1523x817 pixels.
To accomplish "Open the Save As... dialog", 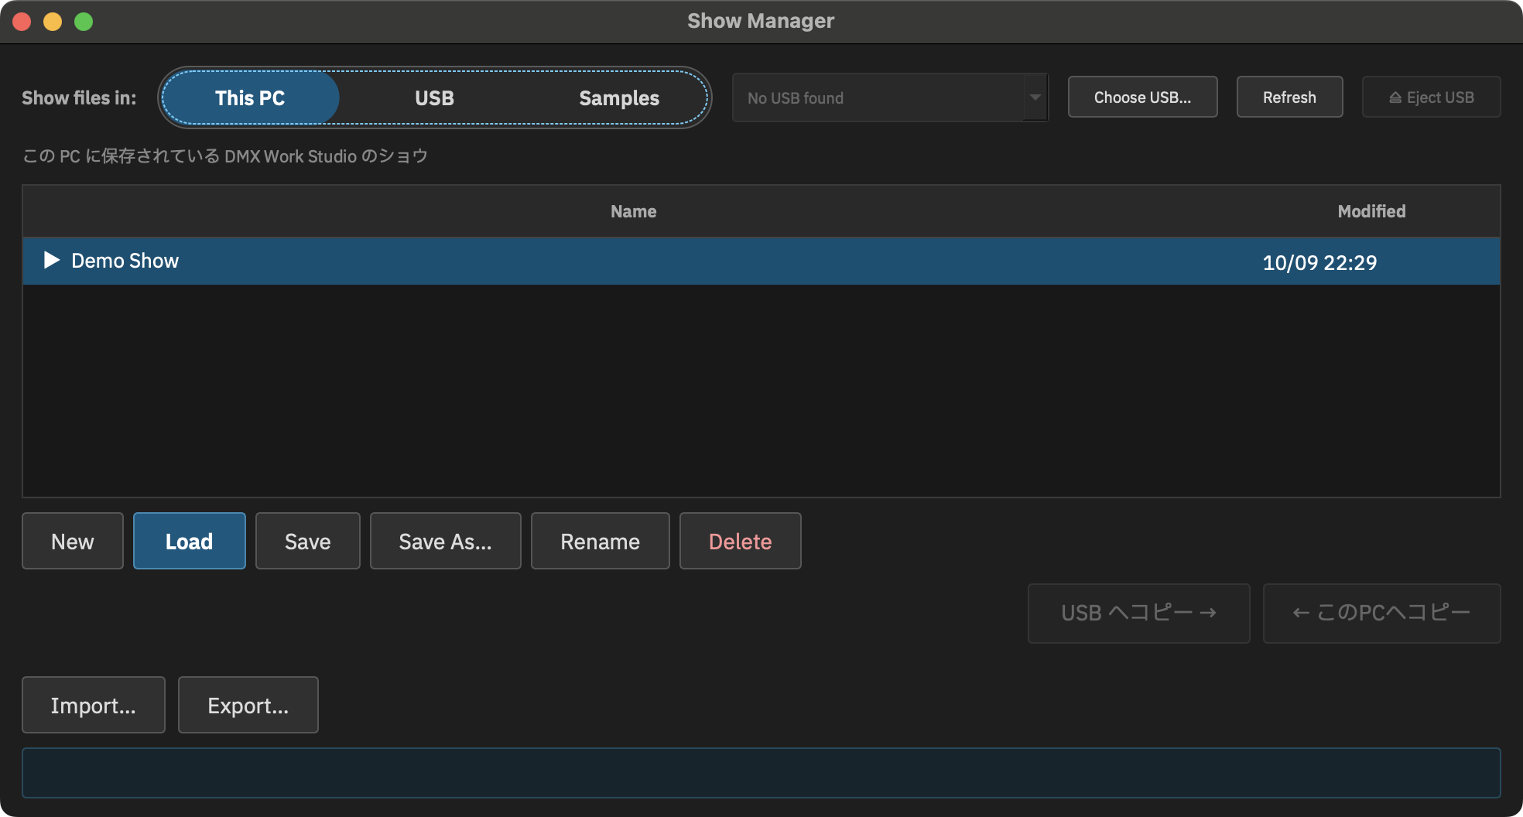I will 446,541.
